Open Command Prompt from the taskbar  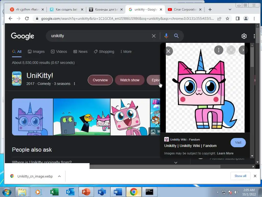point(149,192)
